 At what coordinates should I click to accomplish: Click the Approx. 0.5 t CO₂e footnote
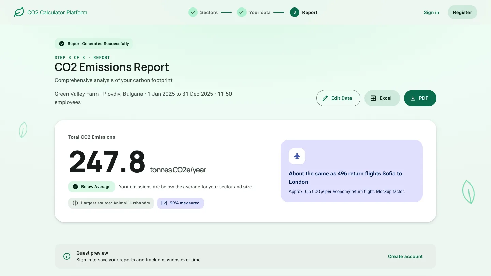coord(347,191)
